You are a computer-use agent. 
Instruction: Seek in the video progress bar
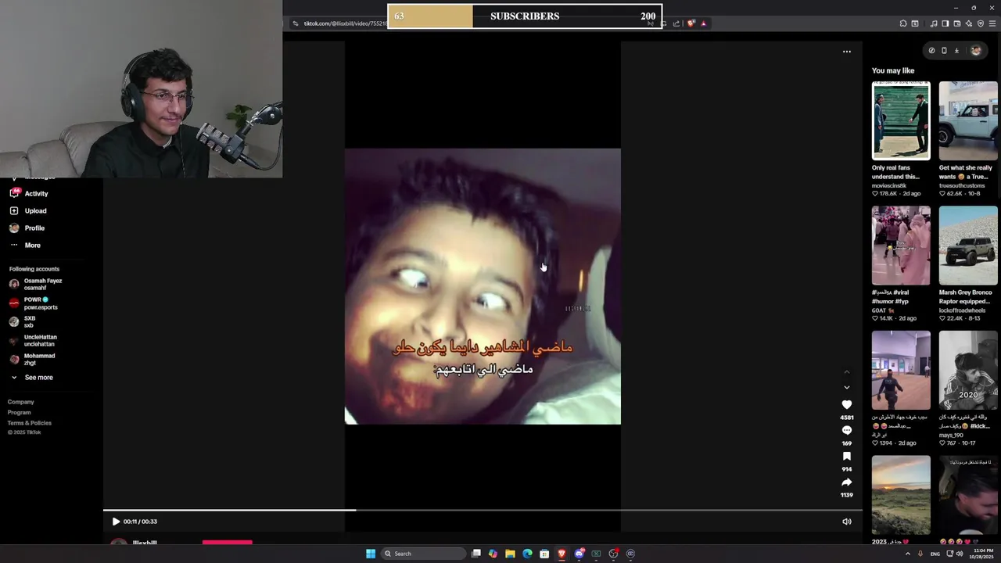pos(483,511)
